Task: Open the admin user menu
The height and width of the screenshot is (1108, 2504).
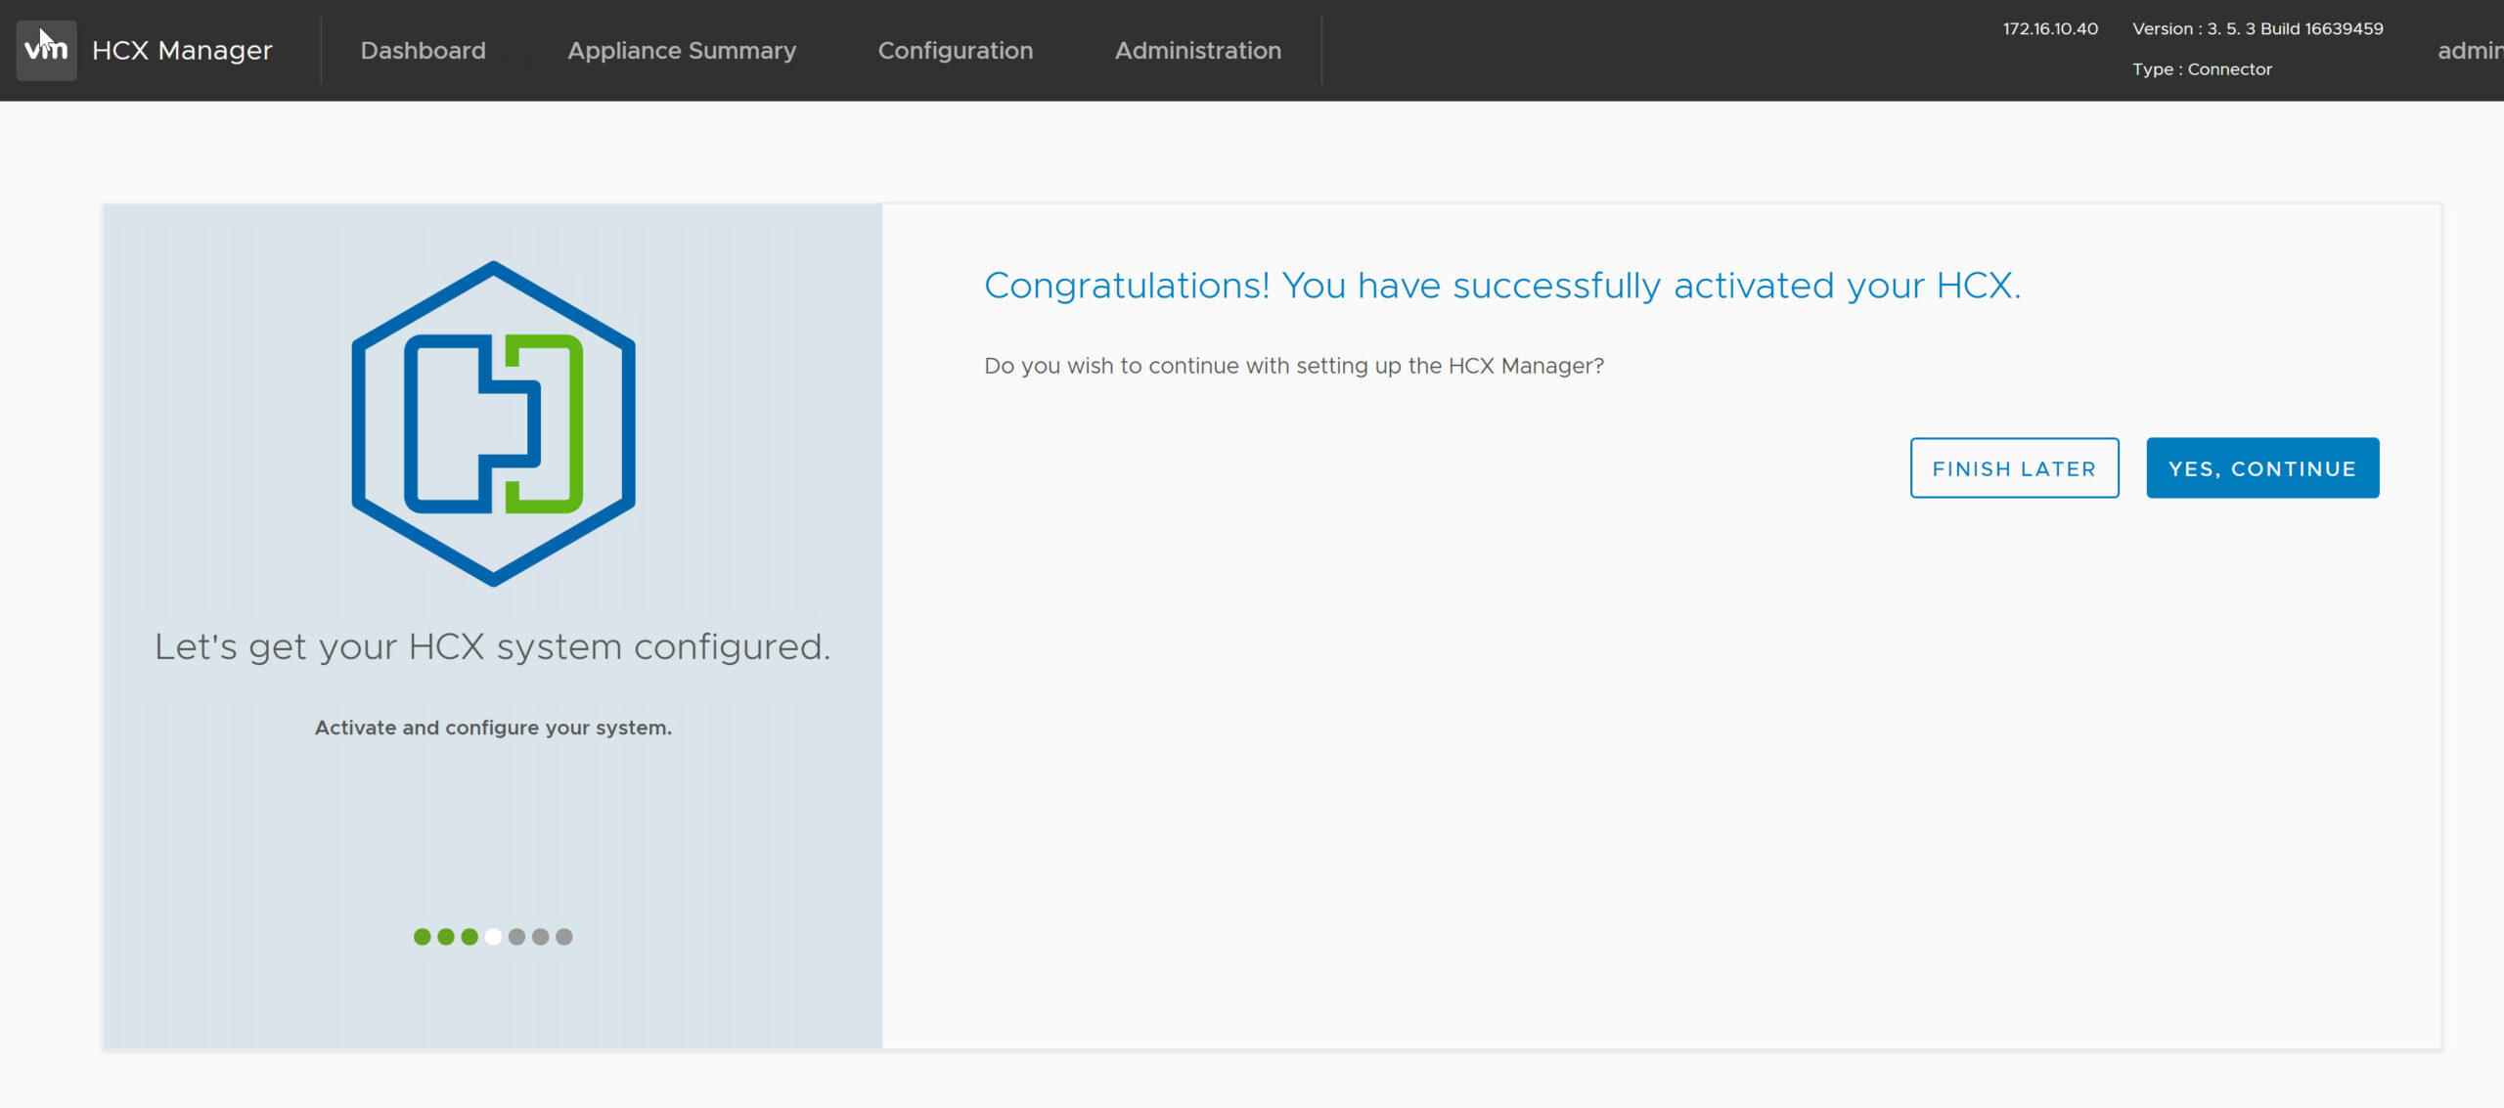Action: pyautogui.click(x=2469, y=51)
